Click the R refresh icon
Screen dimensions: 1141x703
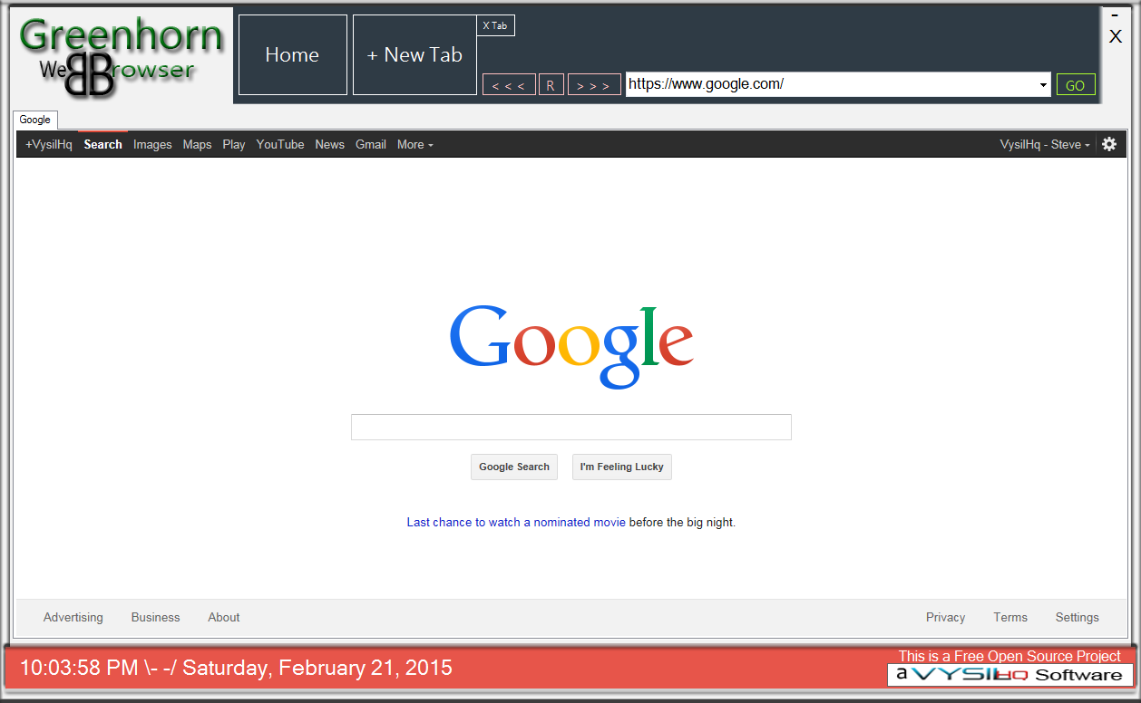tap(551, 83)
